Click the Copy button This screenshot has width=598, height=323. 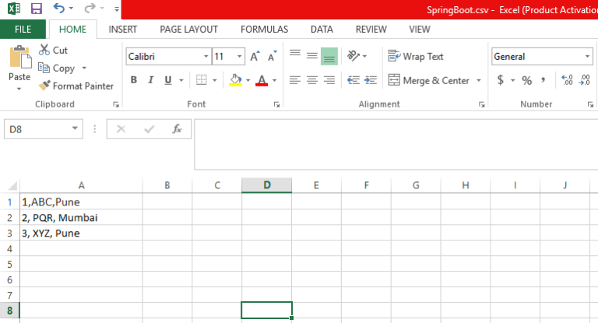(57, 68)
